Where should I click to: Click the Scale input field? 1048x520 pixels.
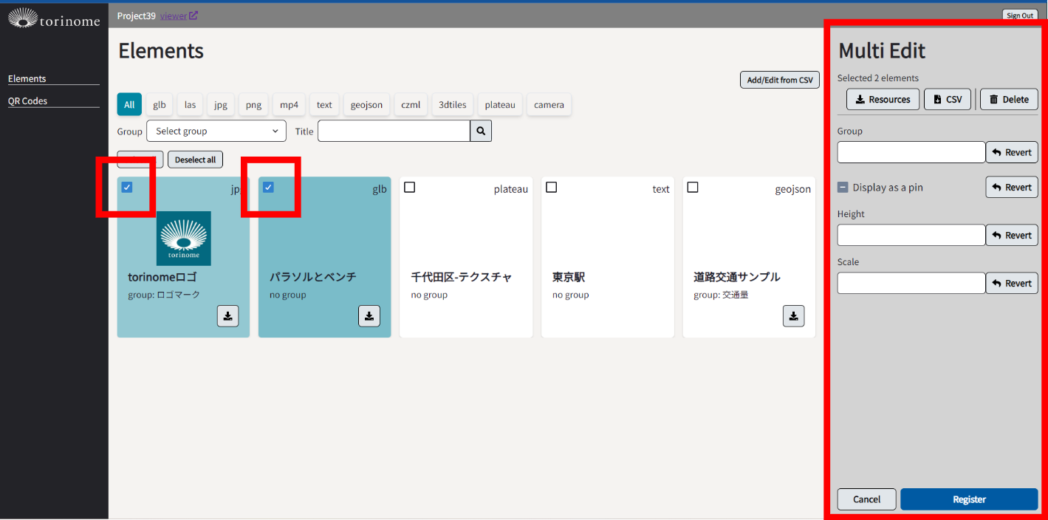(911, 284)
